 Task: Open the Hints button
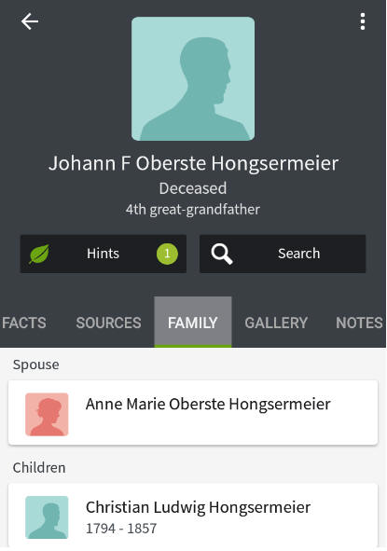coord(104,254)
